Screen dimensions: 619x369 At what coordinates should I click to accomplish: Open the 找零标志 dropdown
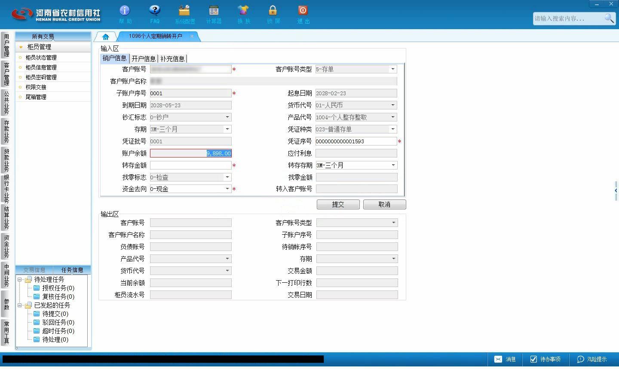[x=227, y=177]
